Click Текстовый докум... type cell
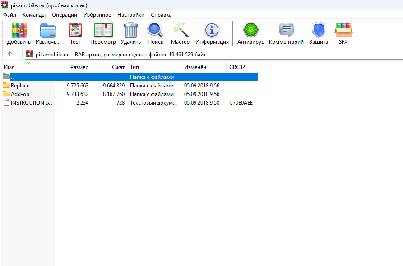Screen dimensions: 403x266 pyautogui.click(x=153, y=103)
